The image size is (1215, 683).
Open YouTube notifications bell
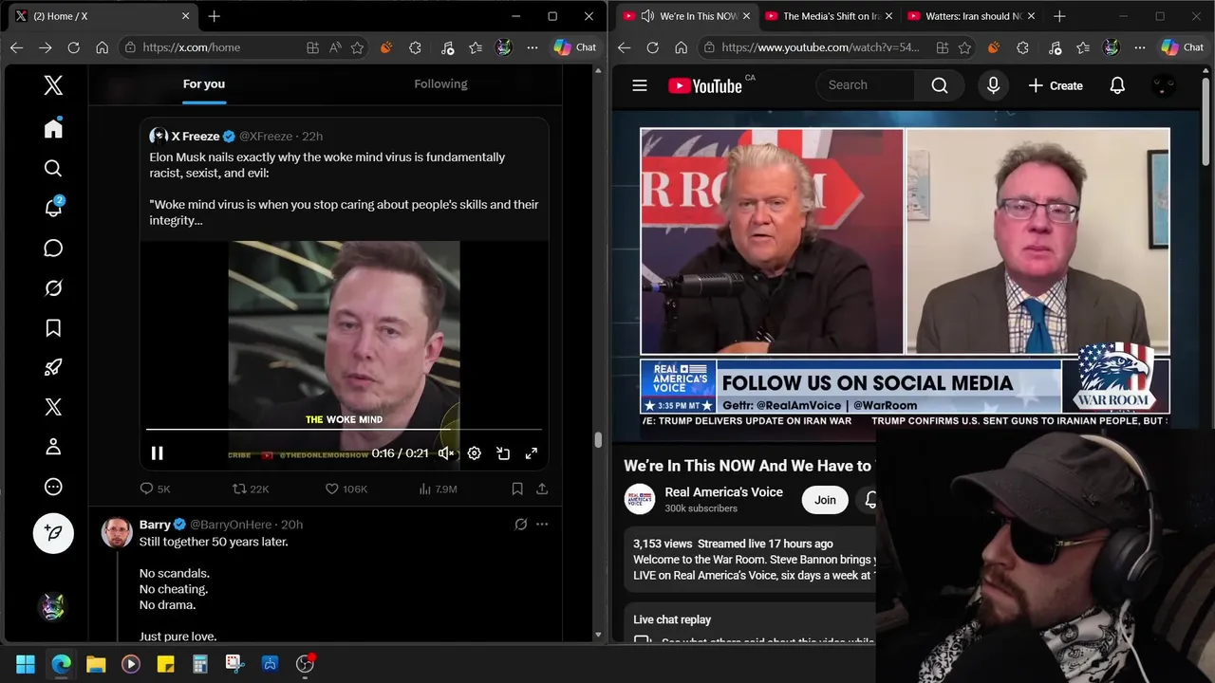(1117, 85)
